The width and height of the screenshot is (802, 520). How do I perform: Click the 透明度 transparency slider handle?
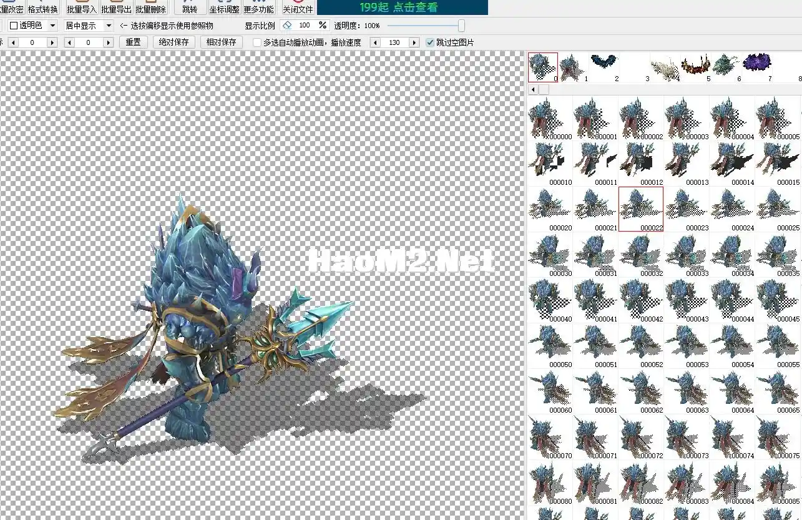(x=461, y=26)
